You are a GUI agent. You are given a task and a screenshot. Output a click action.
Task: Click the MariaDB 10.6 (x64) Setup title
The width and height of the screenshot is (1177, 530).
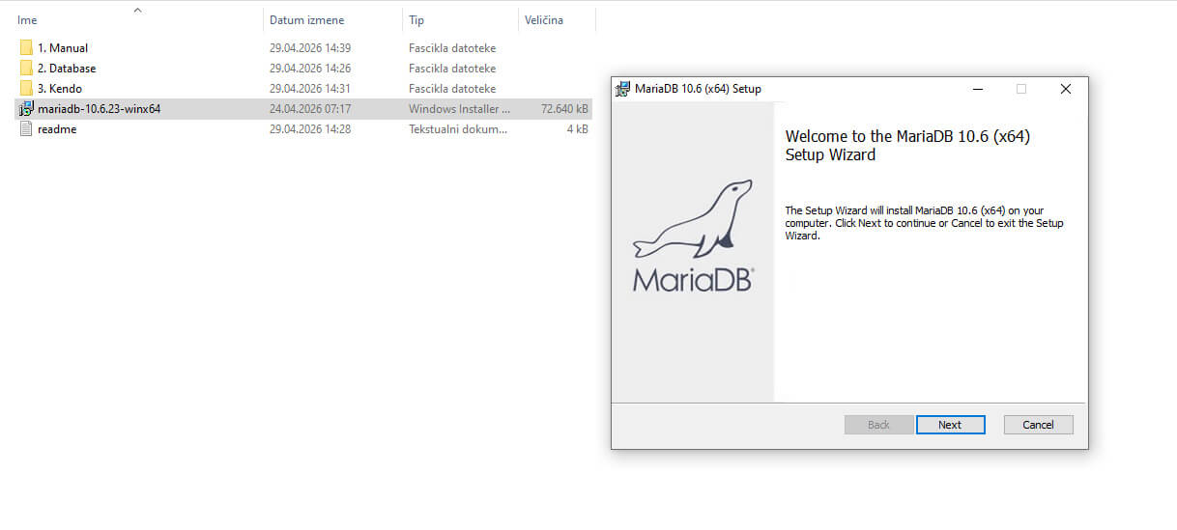click(698, 89)
